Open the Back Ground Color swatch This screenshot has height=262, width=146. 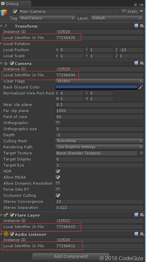point(97,87)
